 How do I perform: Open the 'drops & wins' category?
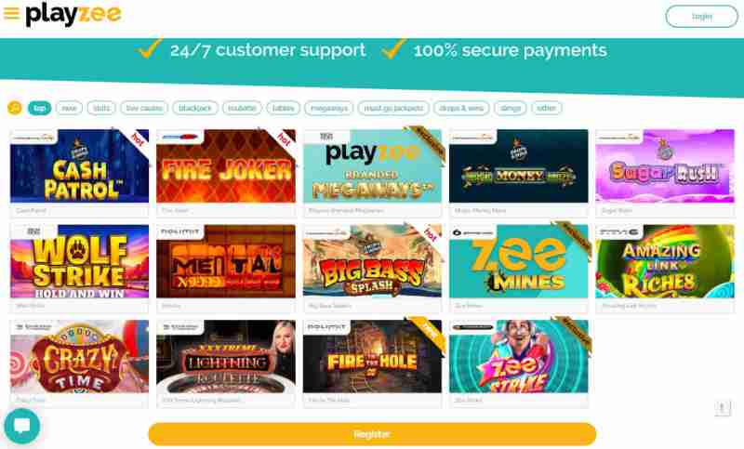tap(461, 108)
